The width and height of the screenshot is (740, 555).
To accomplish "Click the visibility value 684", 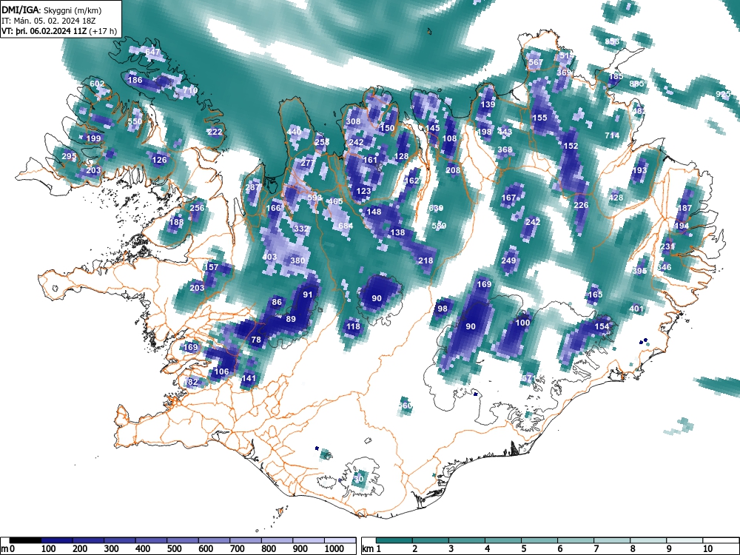I will point(346,226).
